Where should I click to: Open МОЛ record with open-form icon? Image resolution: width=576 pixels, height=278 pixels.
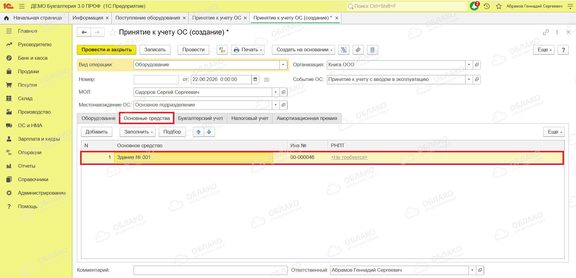pos(283,92)
